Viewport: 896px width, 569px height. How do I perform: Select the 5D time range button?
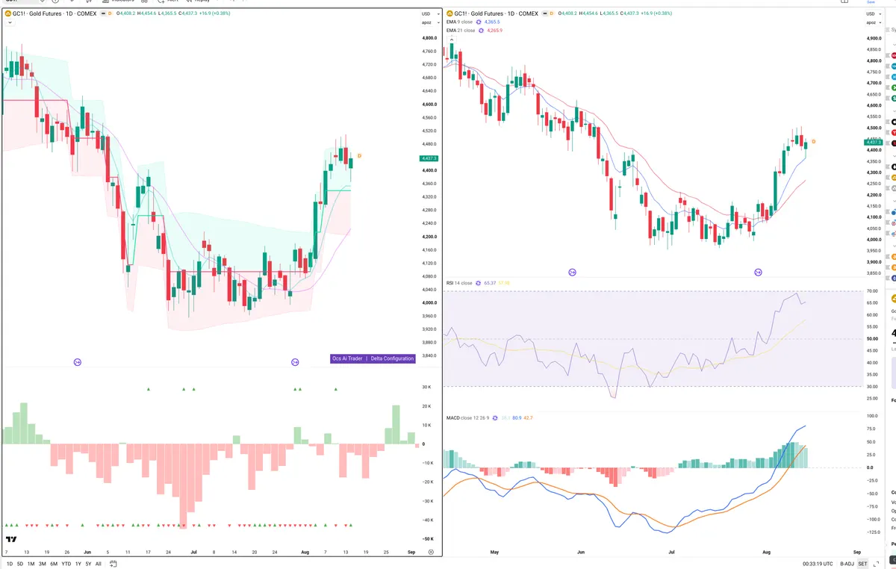coord(20,564)
